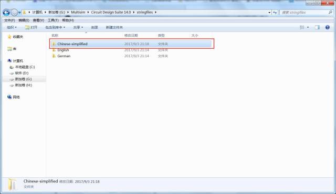The height and width of the screenshot is (194, 336).
Task: Sort by the 修改日期 column header
Action: click(x=131, y=35)
